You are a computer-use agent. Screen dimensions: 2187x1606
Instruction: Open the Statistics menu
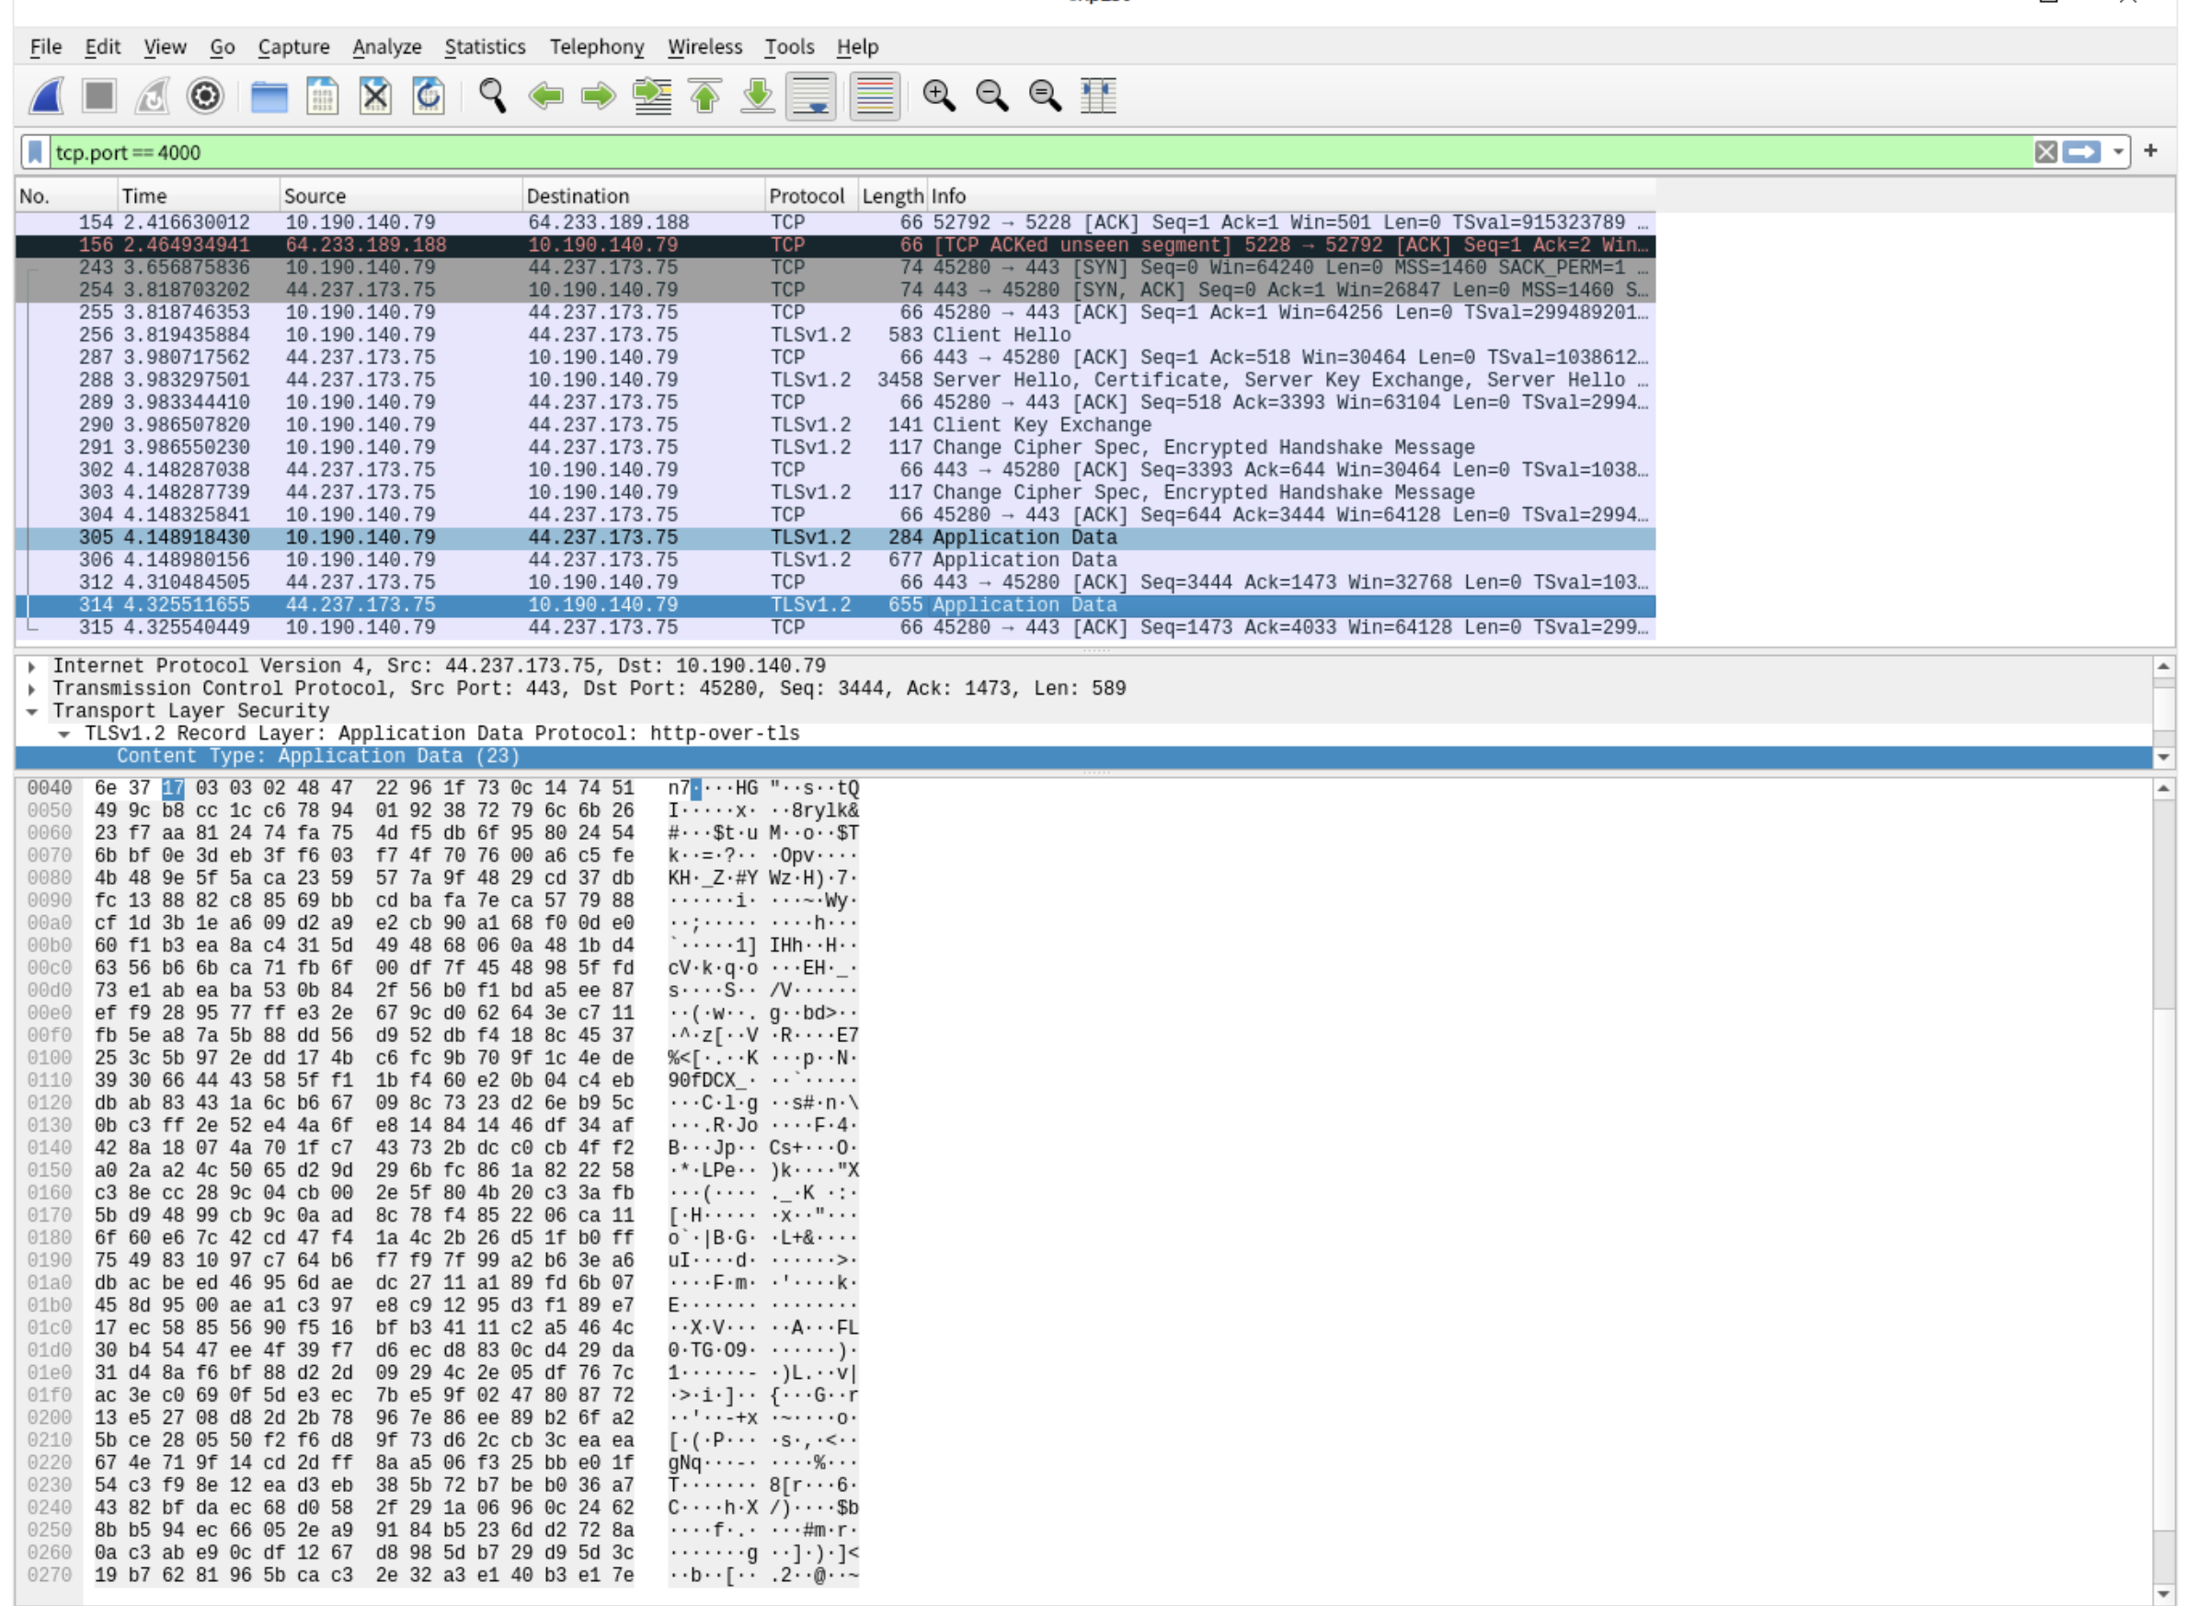[484, 47]
